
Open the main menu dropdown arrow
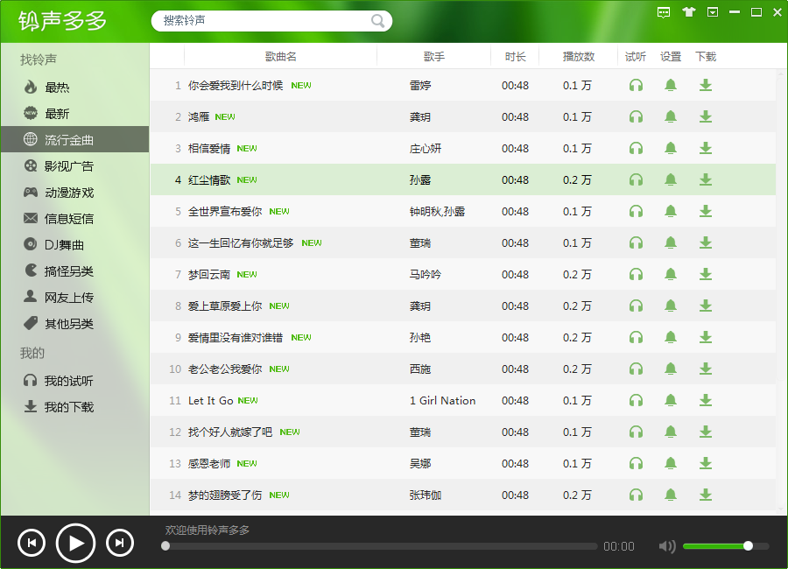click(713, 12)
